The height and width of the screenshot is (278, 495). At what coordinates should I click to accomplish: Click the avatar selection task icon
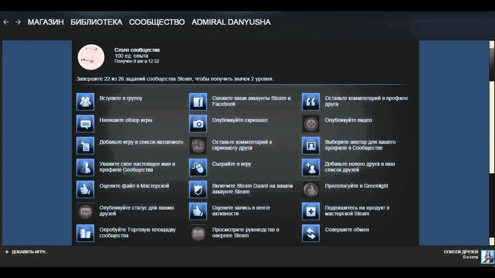point(311,146)
